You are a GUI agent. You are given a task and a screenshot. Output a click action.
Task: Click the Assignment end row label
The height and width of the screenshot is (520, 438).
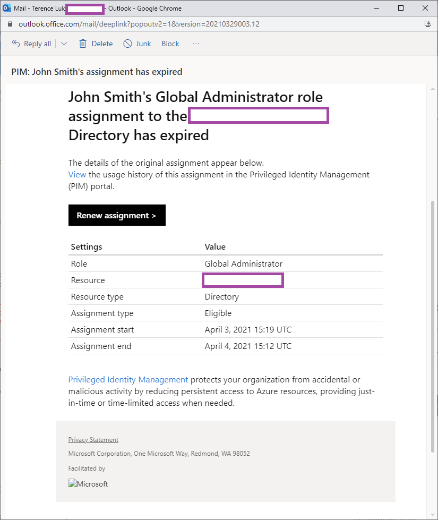coord(101,346)
